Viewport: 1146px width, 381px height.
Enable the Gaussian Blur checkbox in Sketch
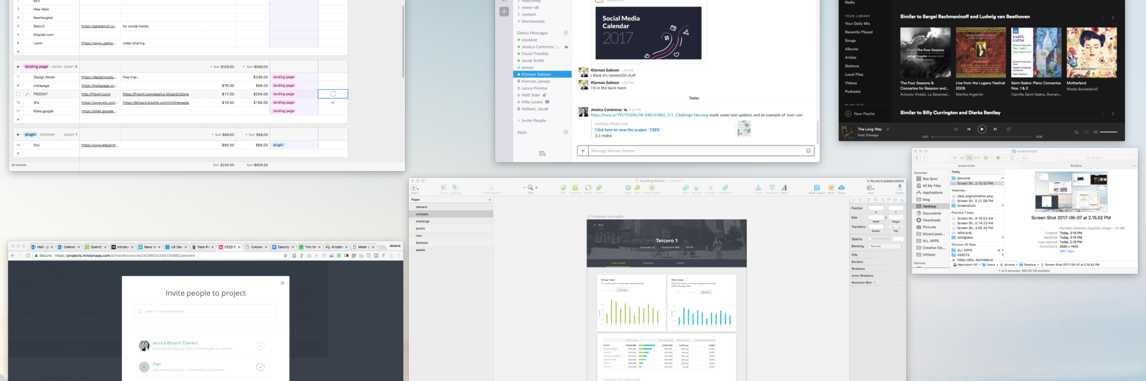point(902,283)
